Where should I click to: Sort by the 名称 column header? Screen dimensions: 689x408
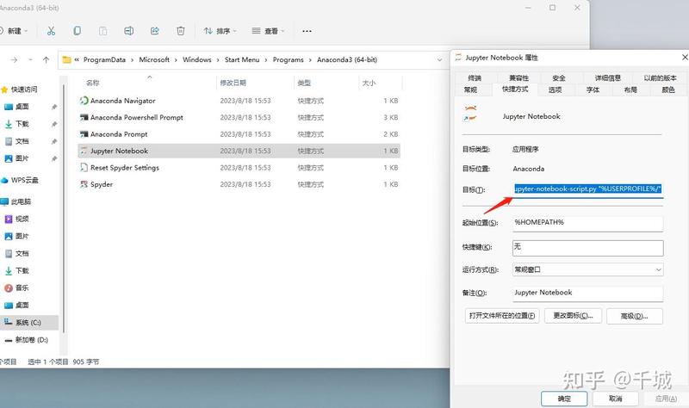146,83
